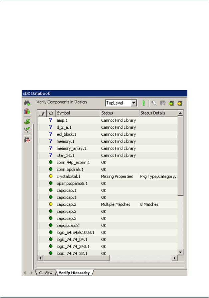Click the green status dot for conn:44p_econn.1
The width and height of the screenshot is (209, 298).
coord(51,162)
